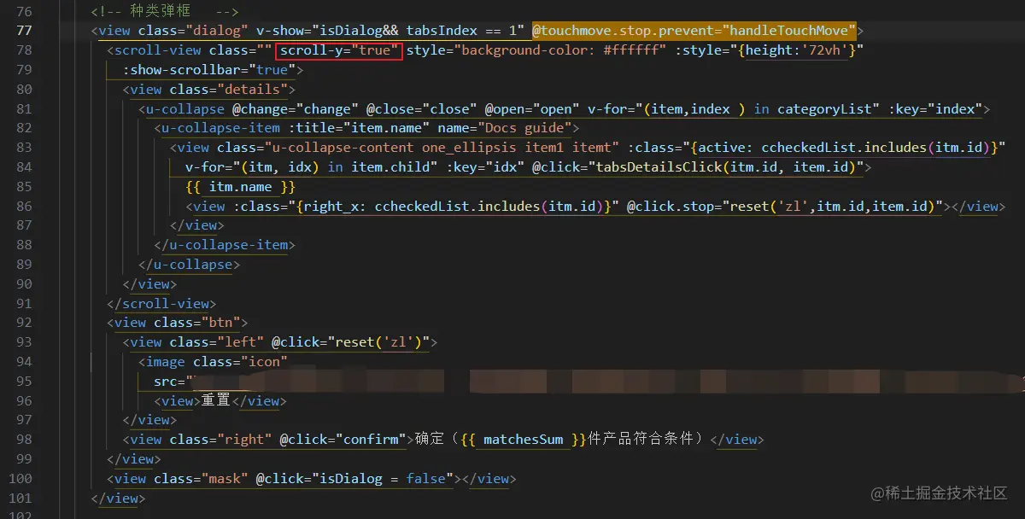Click the {{ matchesSum }} interpolation
The width and height of the screenshot is (1025, 519).
(524, 440)
